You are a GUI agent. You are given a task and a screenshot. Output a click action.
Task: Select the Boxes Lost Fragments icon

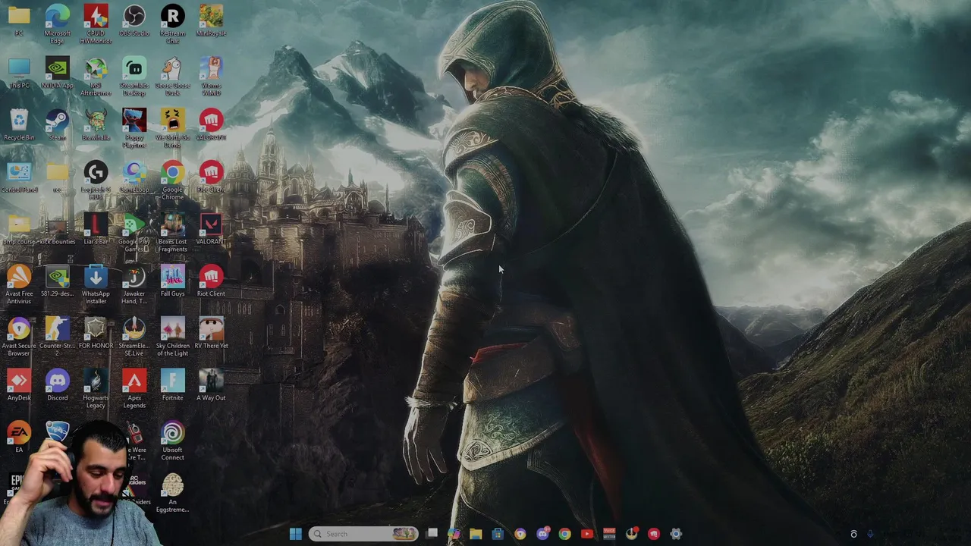(172, 231)
